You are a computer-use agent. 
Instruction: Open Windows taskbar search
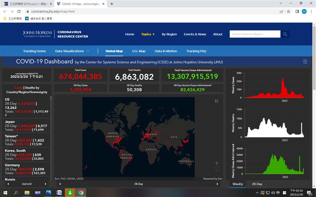pos(16,193)
